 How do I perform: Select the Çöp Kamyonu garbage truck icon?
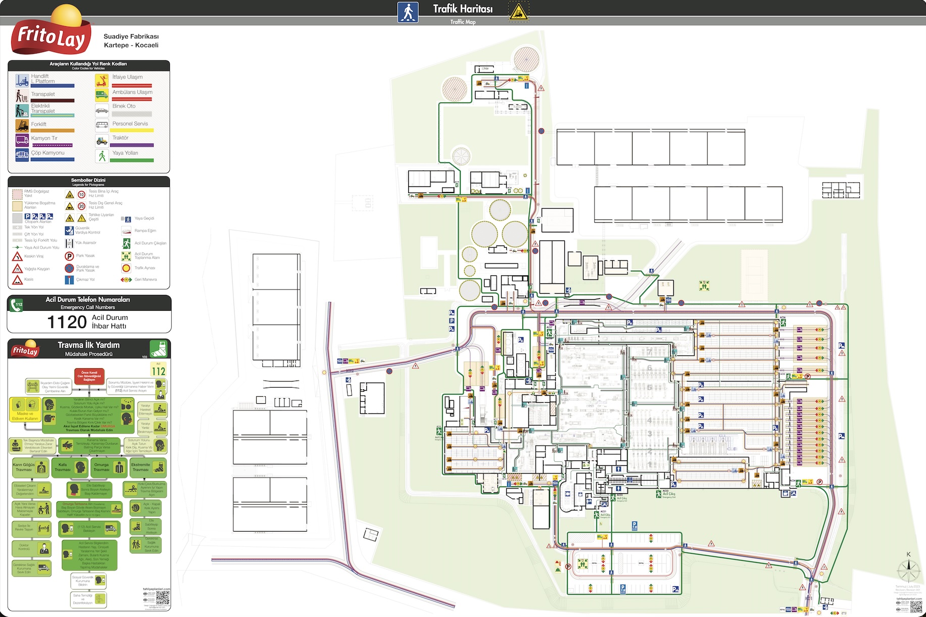(22, 154)
